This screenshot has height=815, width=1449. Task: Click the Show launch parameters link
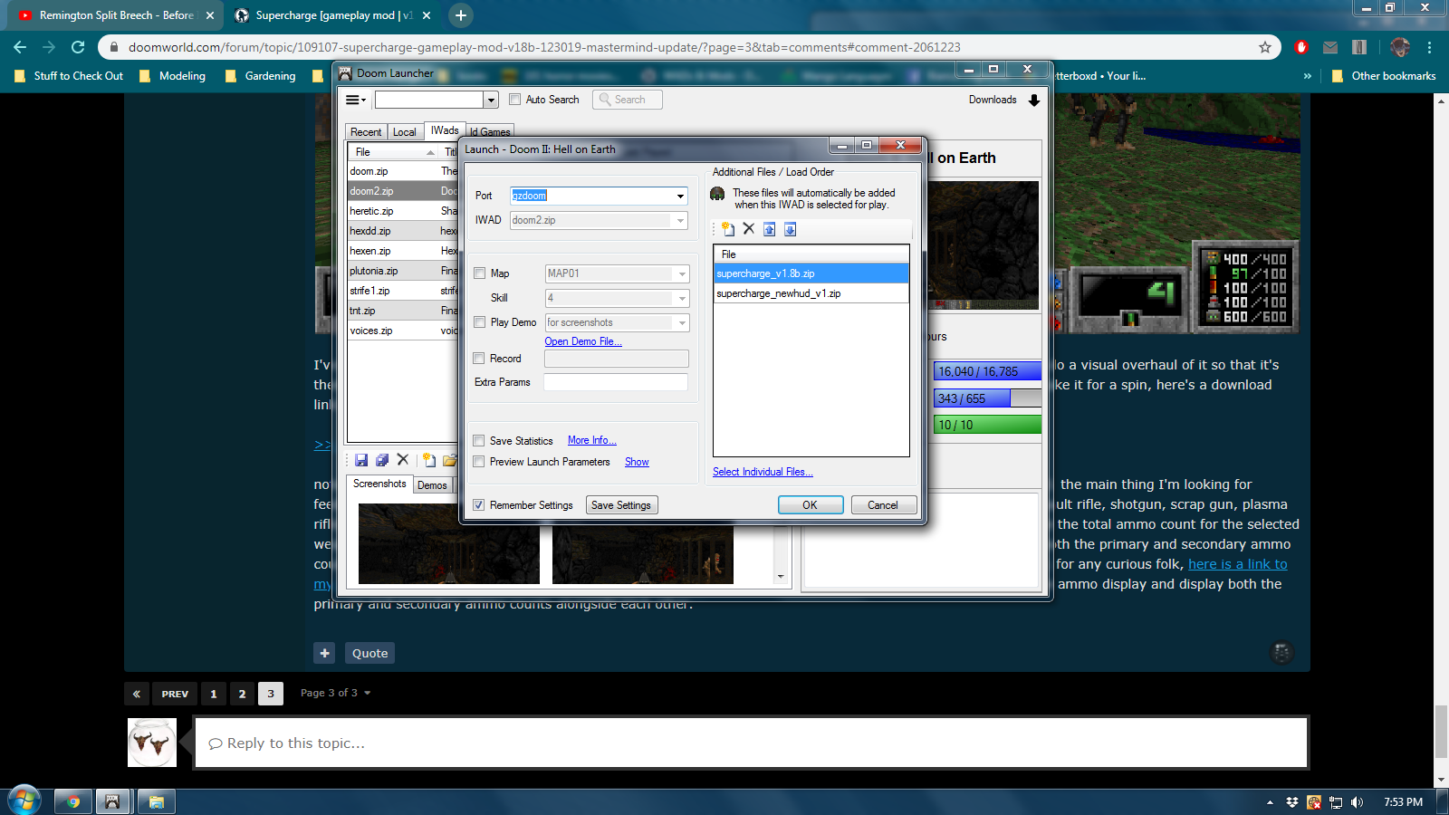[x=637, y=462]
